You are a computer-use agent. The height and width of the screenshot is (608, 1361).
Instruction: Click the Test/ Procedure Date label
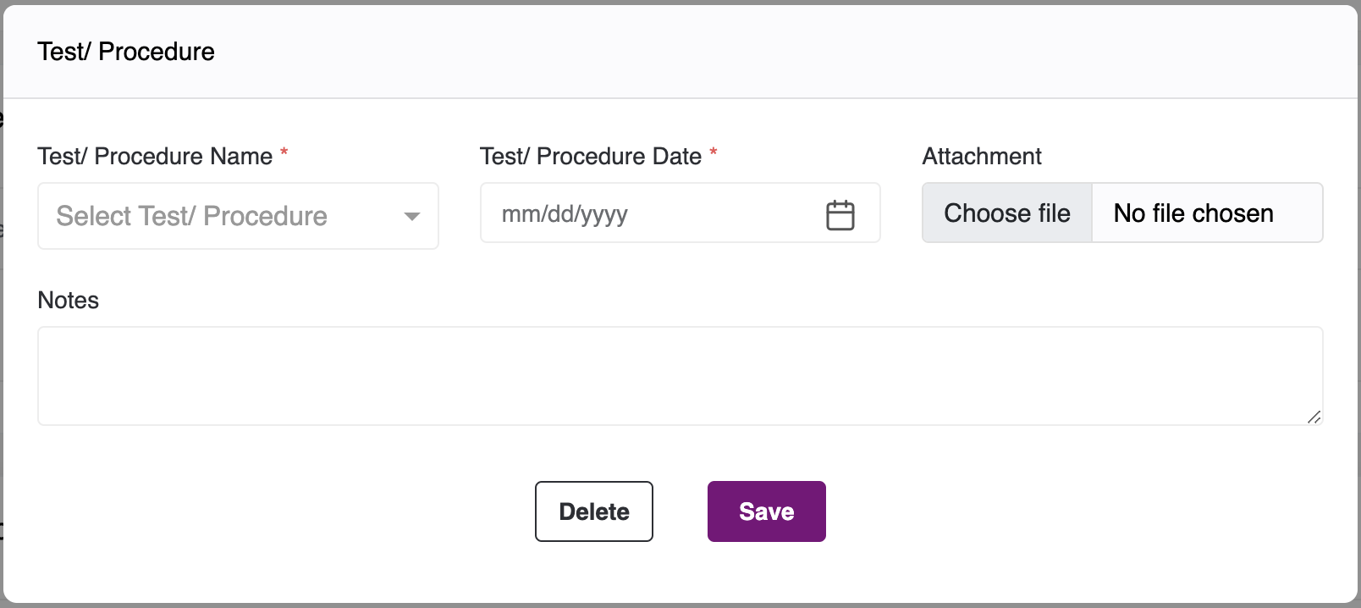click(x=590, y=157)
